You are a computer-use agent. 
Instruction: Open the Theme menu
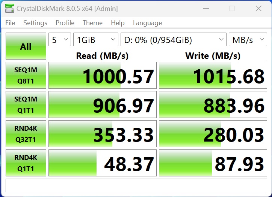[x=92, y=23]
